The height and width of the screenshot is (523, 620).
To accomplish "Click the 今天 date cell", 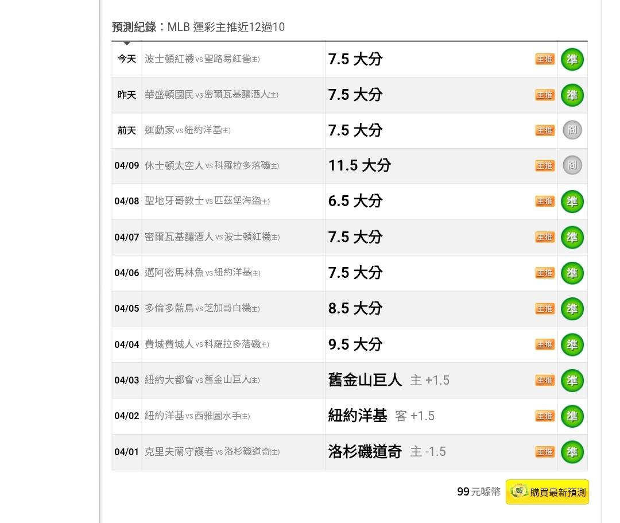I will point(127,59).
